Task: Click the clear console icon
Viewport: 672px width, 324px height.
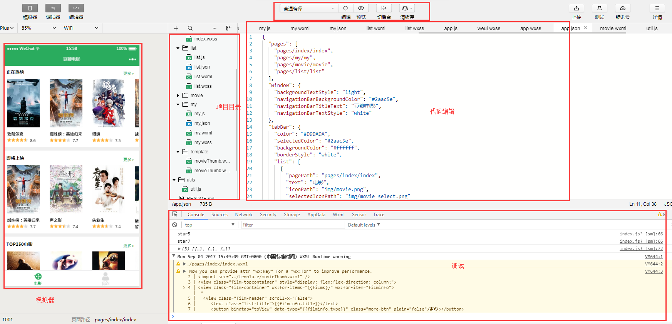Action: [x=175, y=225]
